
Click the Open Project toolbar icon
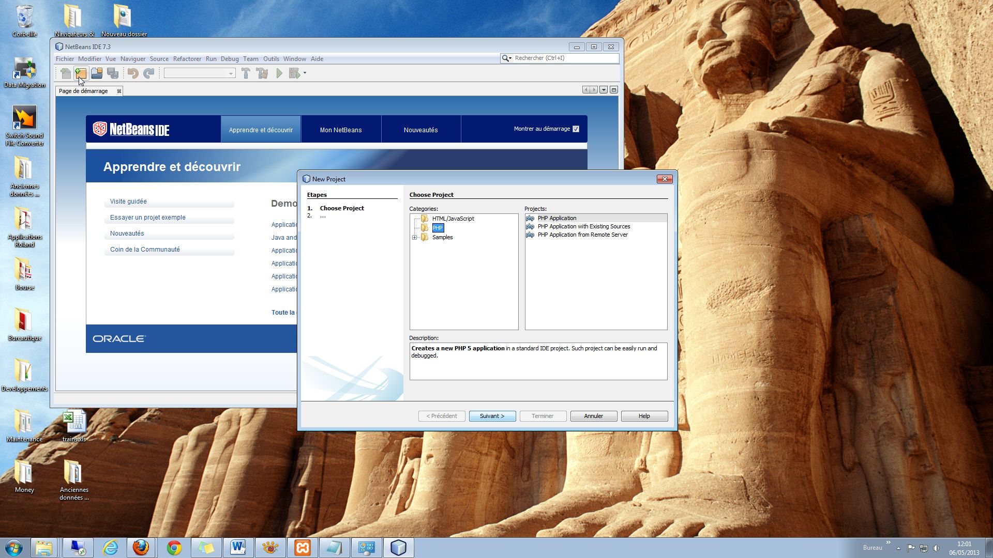(97, 73)
